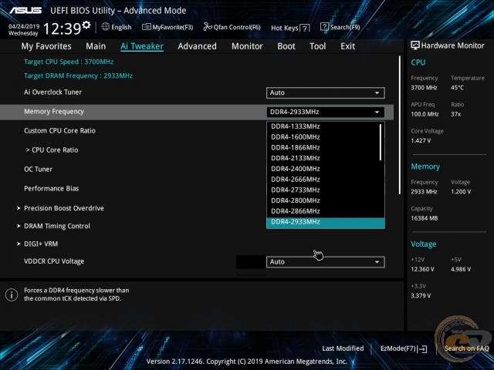
Task: Open time settings via gear icon
Action: 86,25
